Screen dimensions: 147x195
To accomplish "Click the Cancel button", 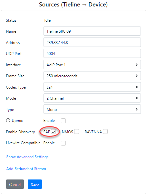I will tap(15, 184).
